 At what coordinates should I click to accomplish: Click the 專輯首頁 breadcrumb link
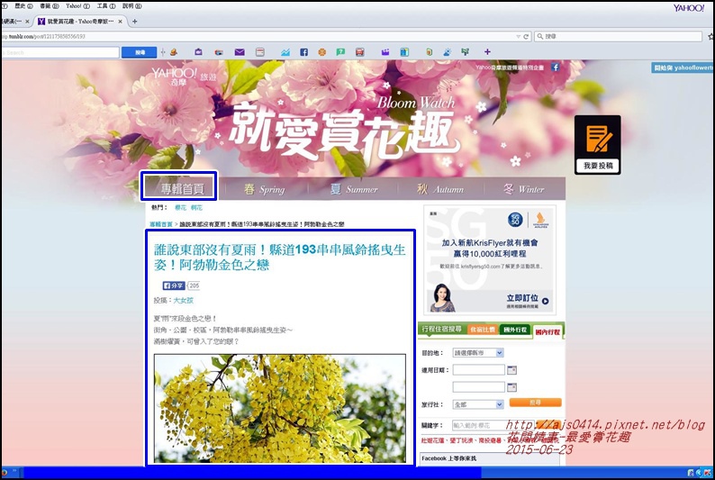(161, 224)
